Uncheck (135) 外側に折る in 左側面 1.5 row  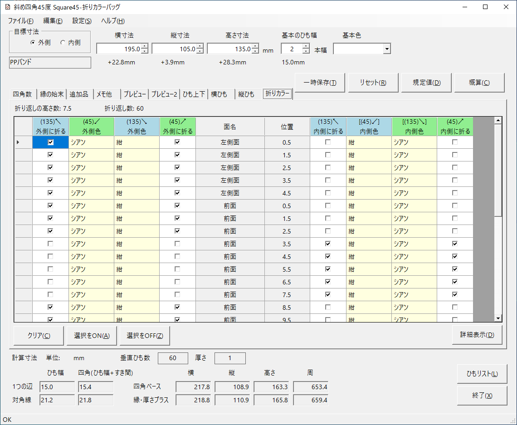coord(50,155)
